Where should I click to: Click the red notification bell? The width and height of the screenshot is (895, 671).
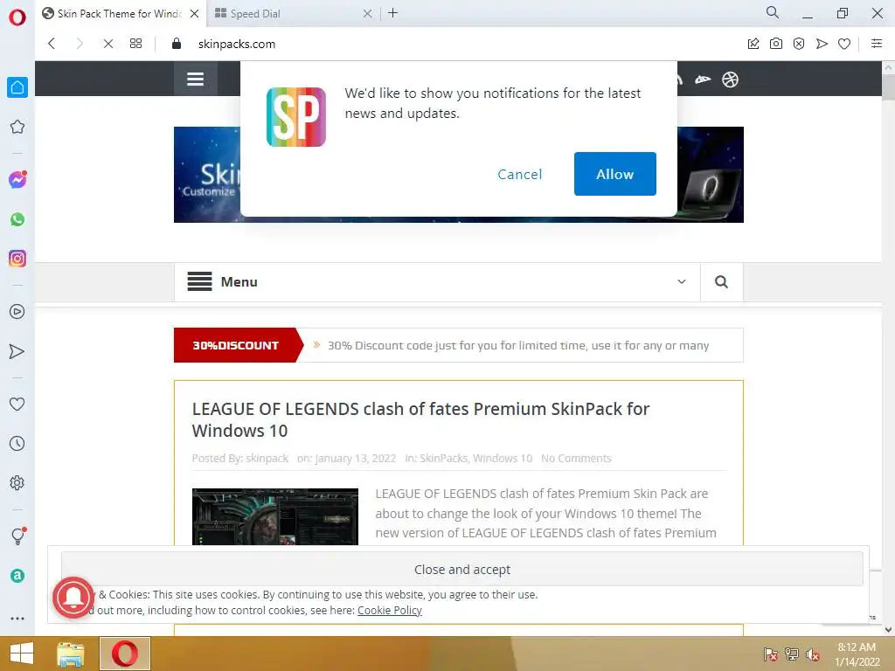[x=73, y=598]
